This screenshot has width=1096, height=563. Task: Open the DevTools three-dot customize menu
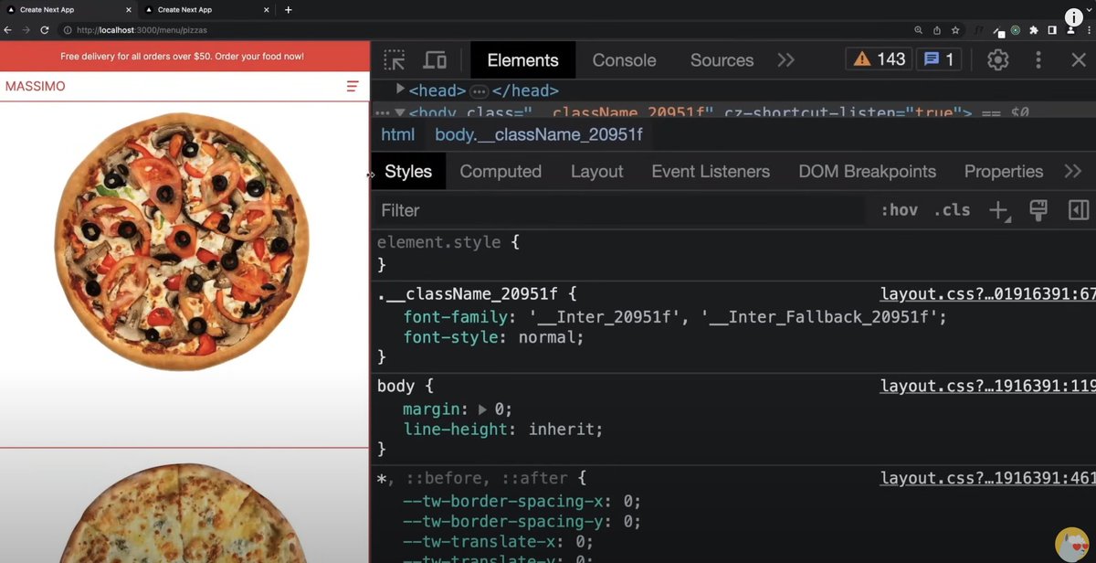(x=1038, y=60)
